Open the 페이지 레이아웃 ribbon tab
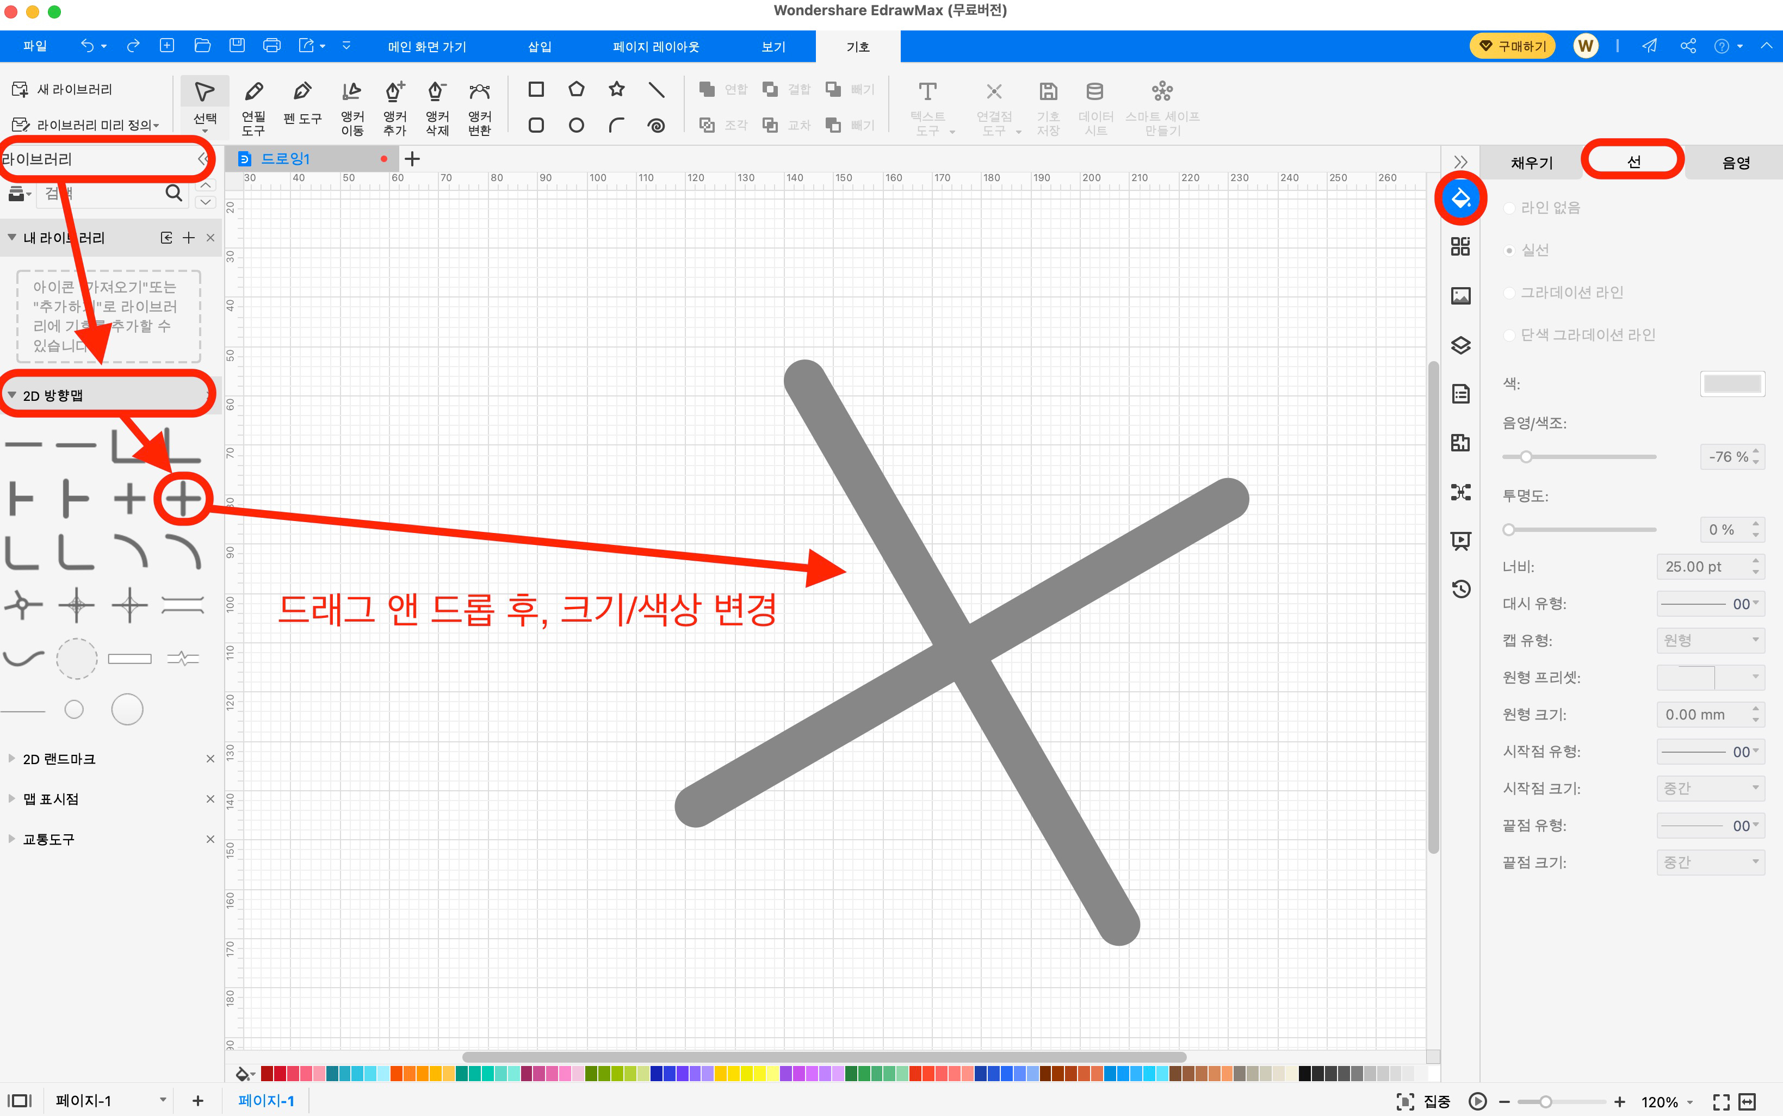 (655, 47)
